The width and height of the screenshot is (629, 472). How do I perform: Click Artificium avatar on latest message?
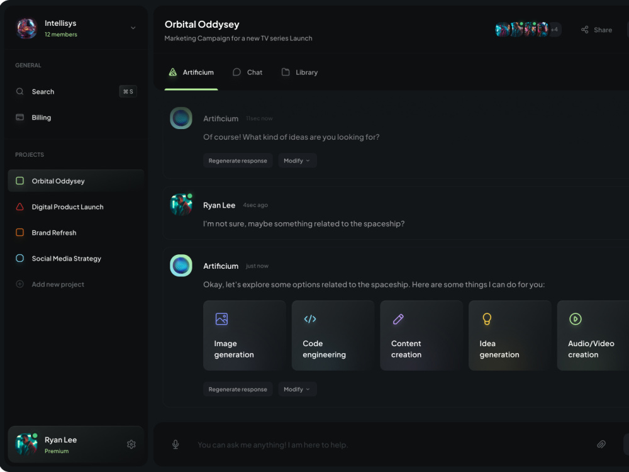[181, 266]
